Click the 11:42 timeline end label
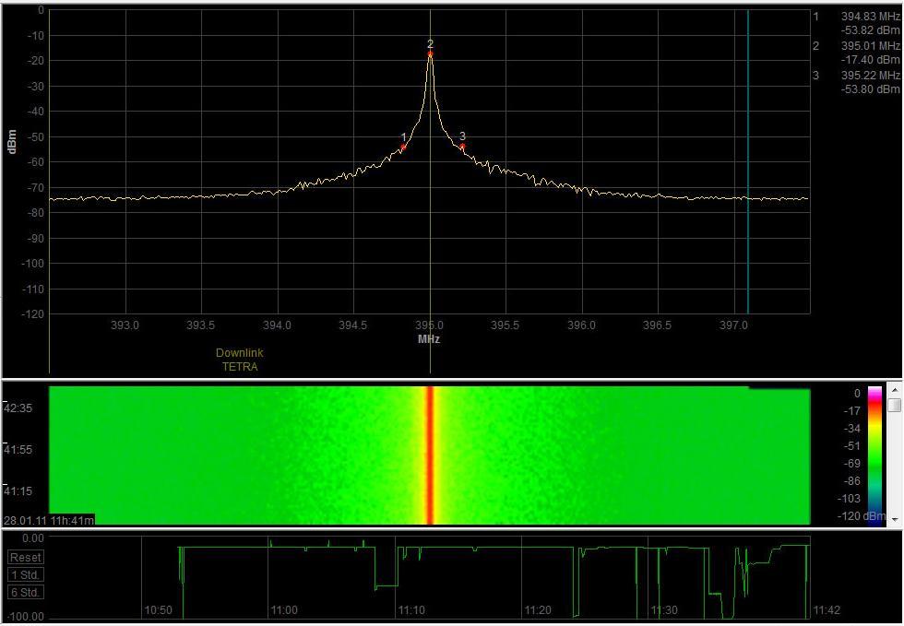The height and width of the screenshot is (626, 904). coord(827,609)
